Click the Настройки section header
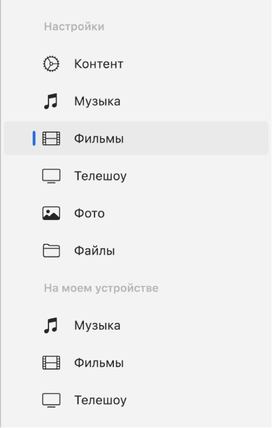The image size is (272, 428). [74, 26]
